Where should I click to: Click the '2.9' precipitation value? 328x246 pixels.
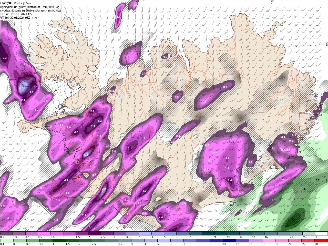pyautogui.click(x=93, y=126)
